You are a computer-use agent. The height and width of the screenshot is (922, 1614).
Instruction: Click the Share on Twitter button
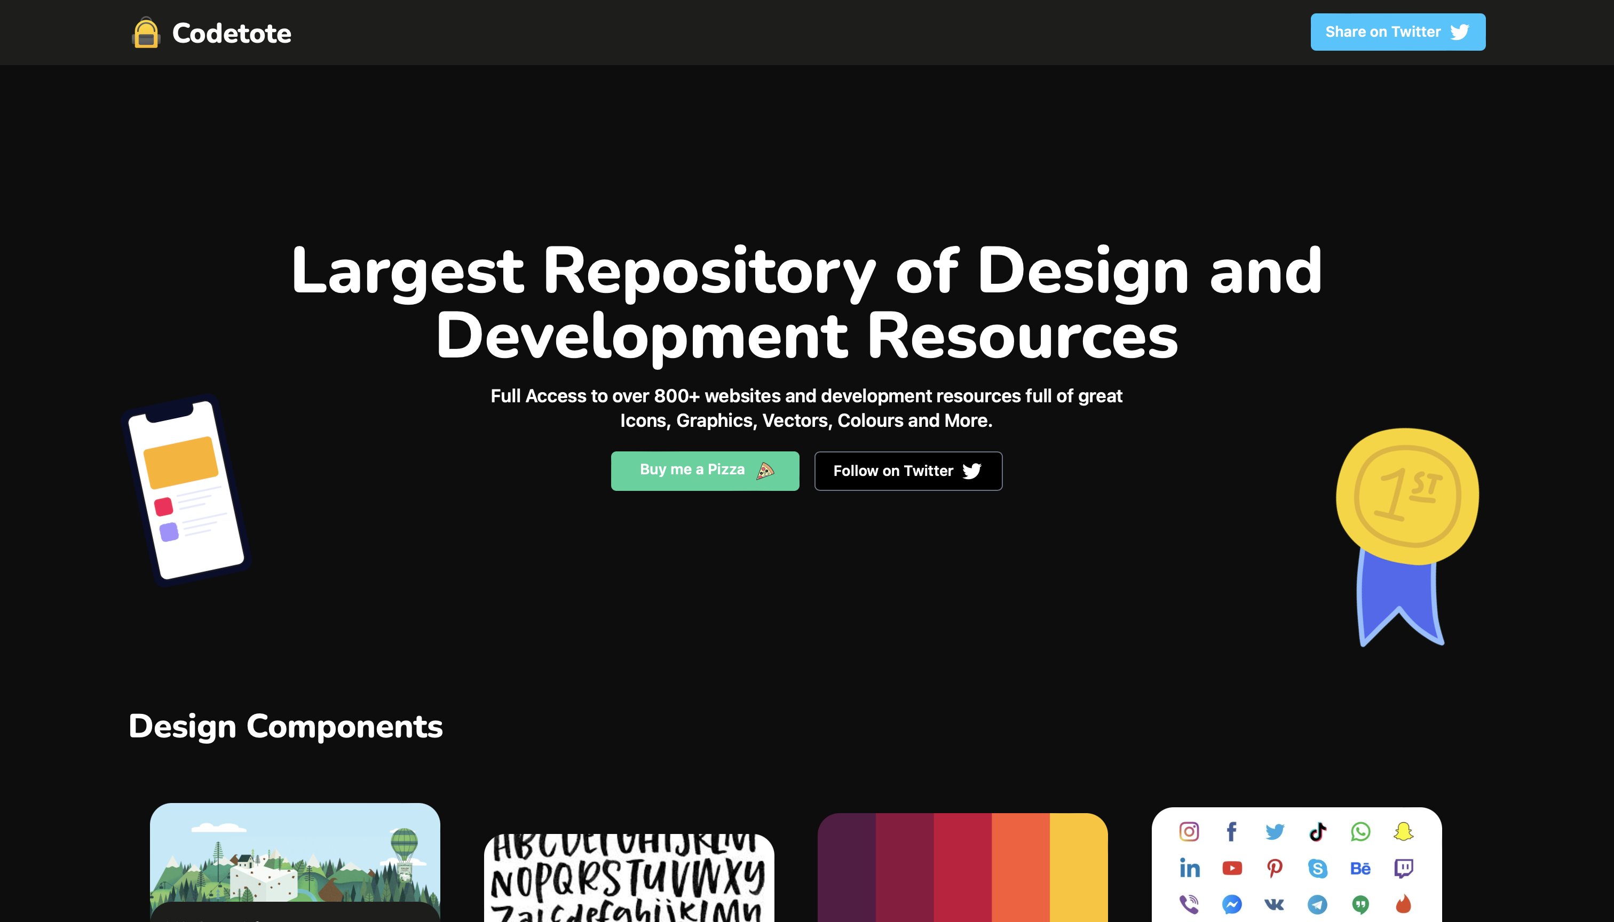[1397, 31]
